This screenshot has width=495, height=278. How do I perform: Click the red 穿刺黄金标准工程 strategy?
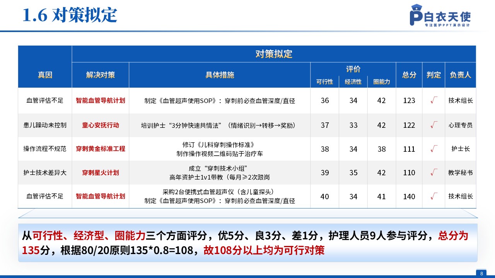tap(101, 149)
